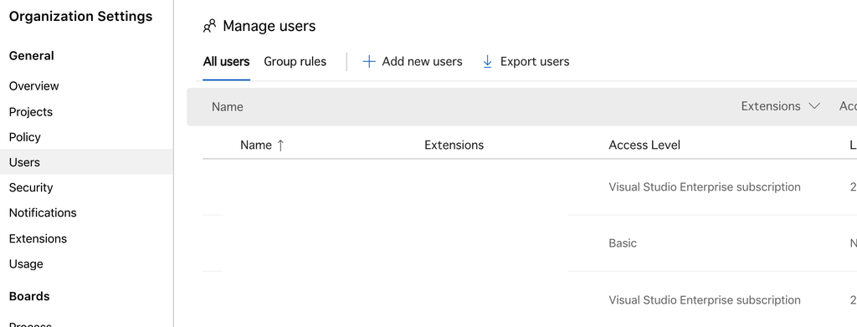Click the download arrow icon for Export users
The width and height of the screenshot is (857, 327).
point(488,62)
